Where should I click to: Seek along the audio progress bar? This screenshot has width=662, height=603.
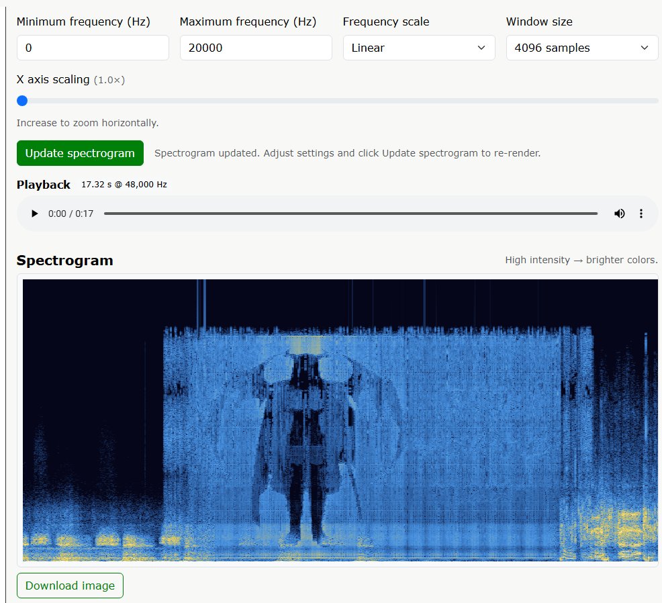(x=351, y=214)
